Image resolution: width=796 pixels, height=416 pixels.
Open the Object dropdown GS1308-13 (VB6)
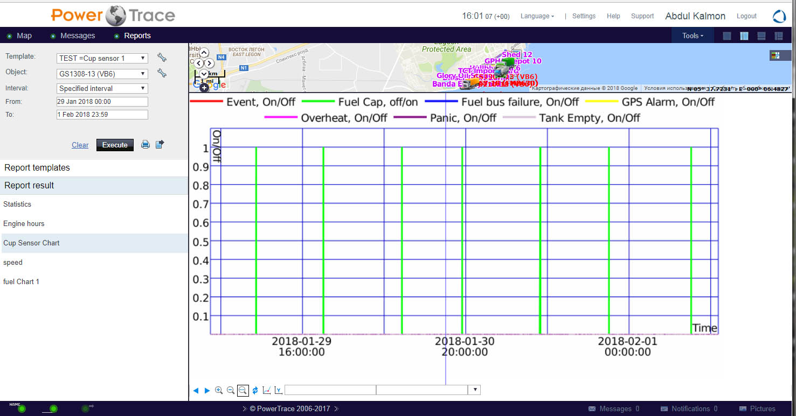click(x=102, y=74)
